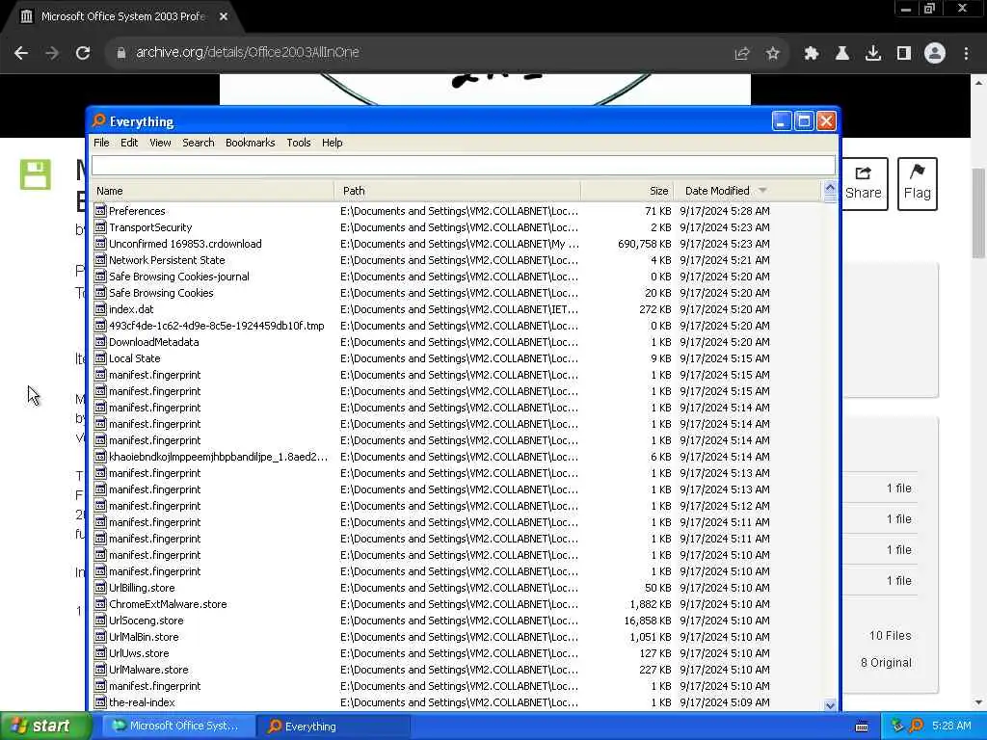This screenshot has width=987, height=740.
Task: Select Unconfirmed 169853.crdownload file icon
Action: 100,244
